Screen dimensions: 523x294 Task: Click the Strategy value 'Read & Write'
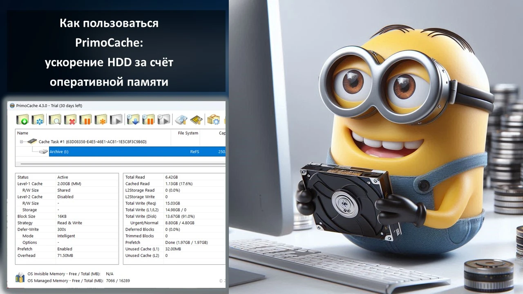point(69,223)
